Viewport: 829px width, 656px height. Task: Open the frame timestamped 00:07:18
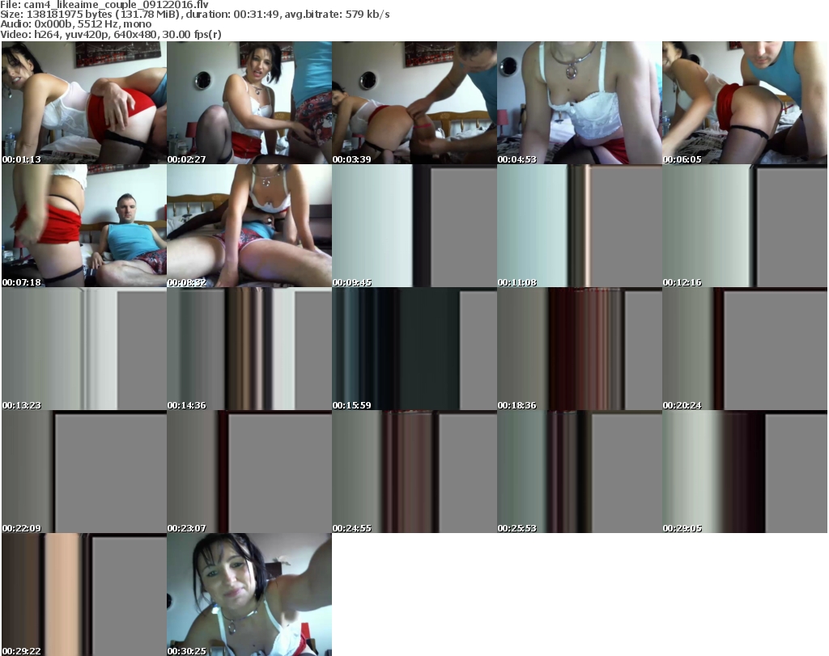click(84, 226)
